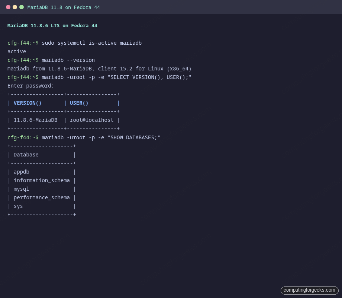Viewport: 342px width, 298px height.
Task: Click the title 'MariaDB 11.8 on Fedora 44'
Action: [64, 7]
